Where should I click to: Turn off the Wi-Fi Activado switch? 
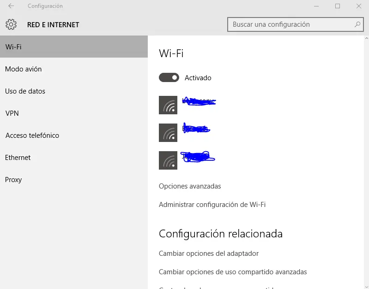(169, 77)
